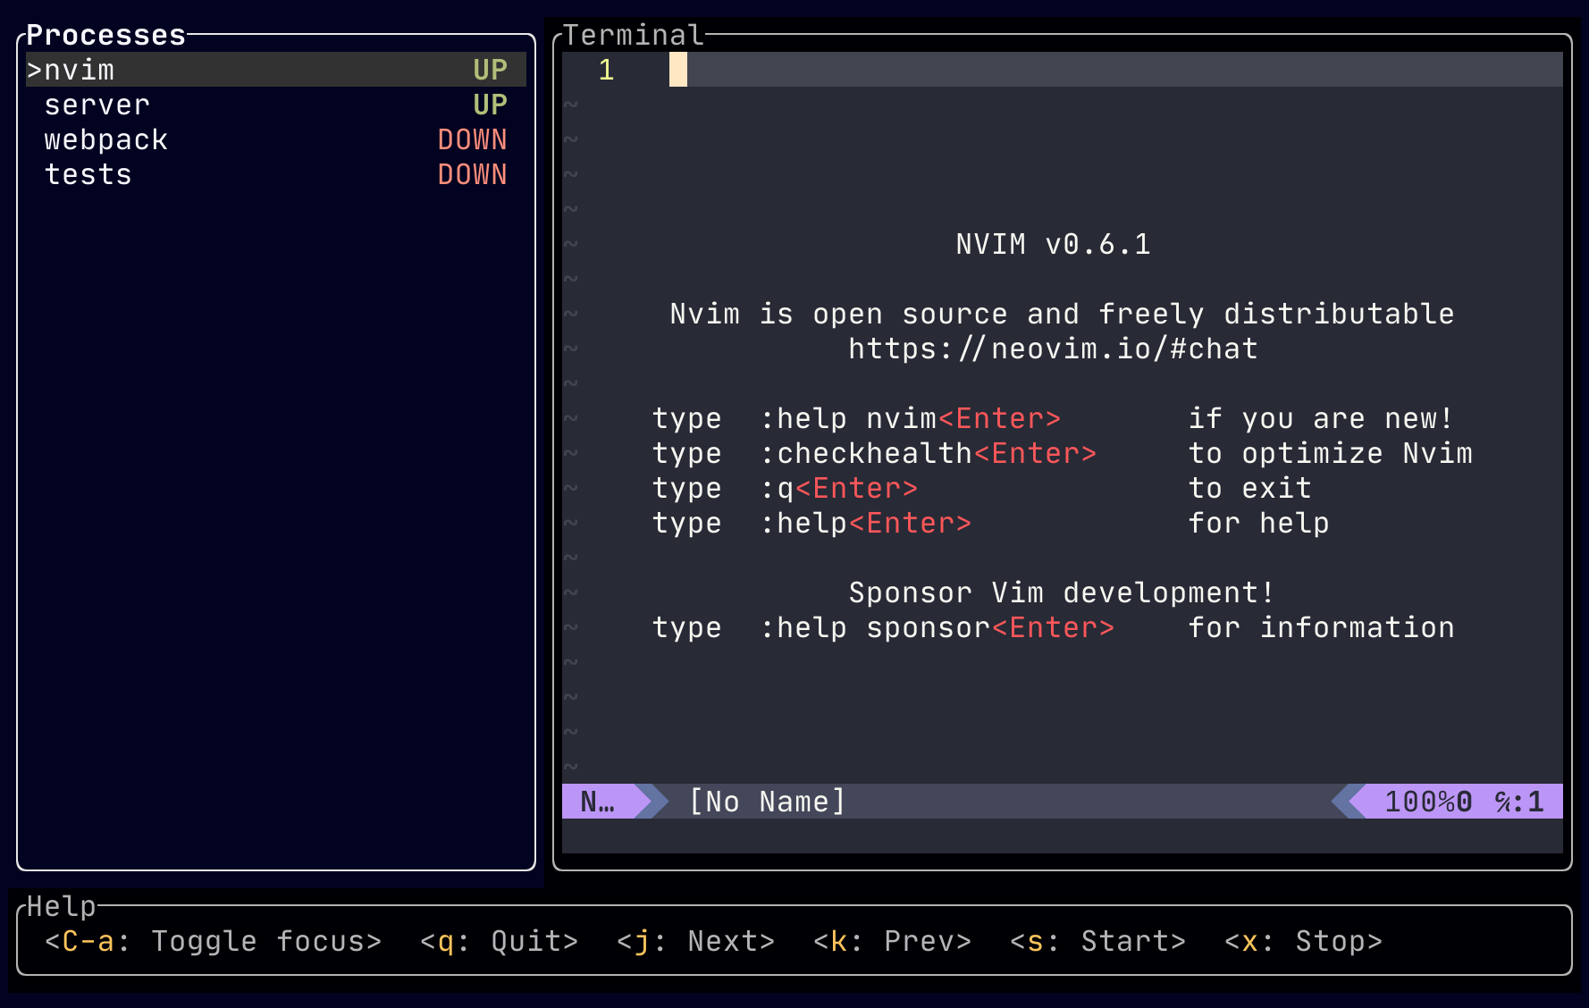Click the 'for information' text

click(1321, 627)
